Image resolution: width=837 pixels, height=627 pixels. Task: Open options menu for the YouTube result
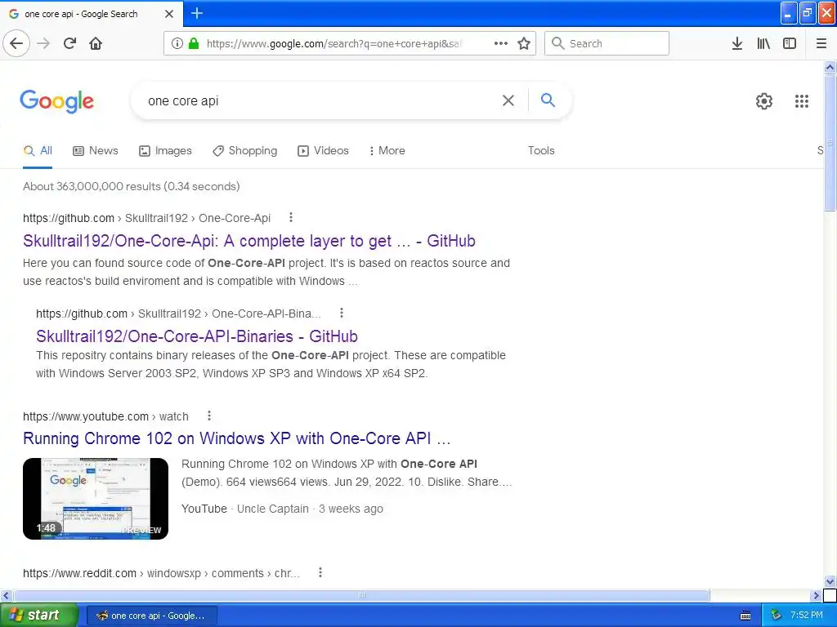pyautogui.click(x=209, y=416)
